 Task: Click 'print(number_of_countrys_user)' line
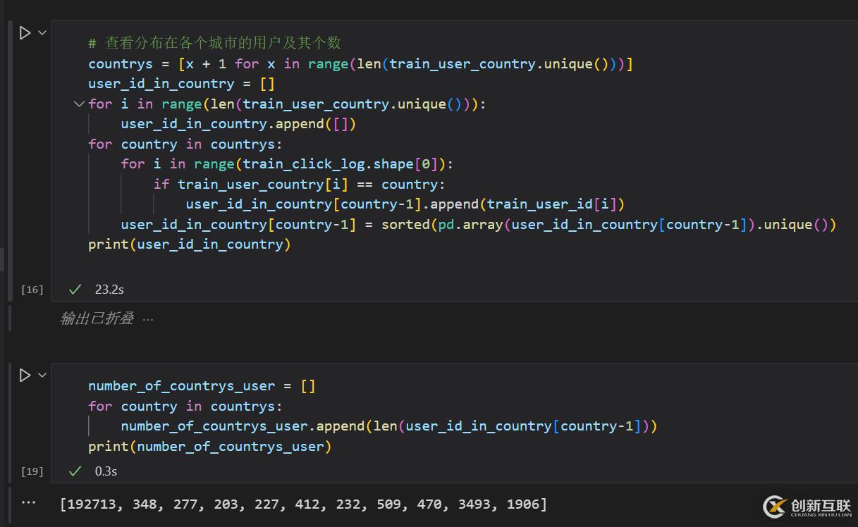[209, 447]
